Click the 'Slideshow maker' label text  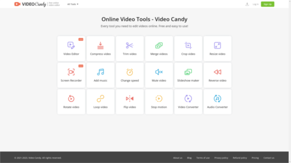click(x=188, y=81)
